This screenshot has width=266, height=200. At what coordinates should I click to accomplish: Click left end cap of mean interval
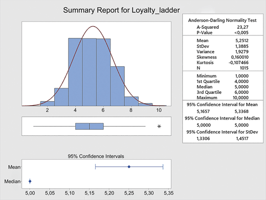coord(95,167)
